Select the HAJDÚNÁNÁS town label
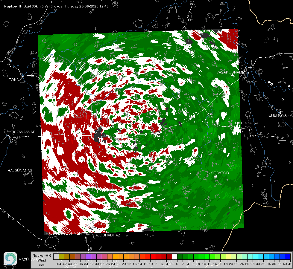This screenshot has height=269, width=293. click(x=20, y=170)
